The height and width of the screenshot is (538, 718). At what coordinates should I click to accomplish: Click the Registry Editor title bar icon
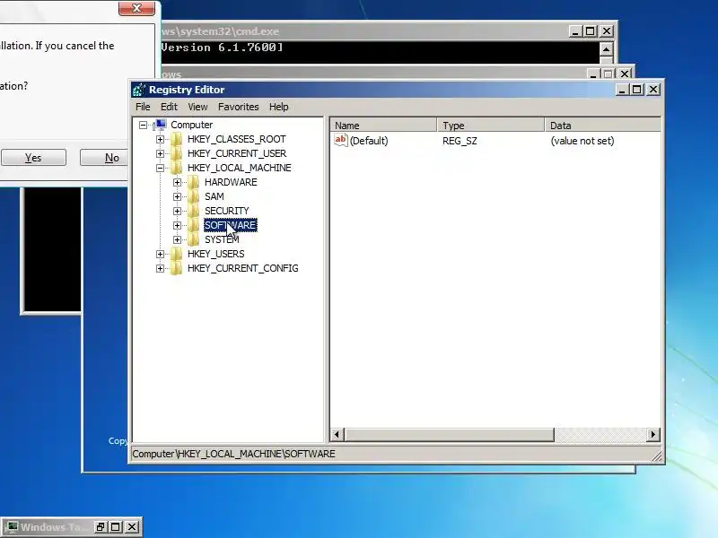coord(139,90)
